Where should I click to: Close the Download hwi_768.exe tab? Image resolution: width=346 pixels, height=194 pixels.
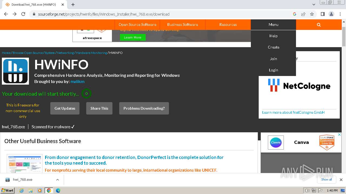tap(63, 5)
